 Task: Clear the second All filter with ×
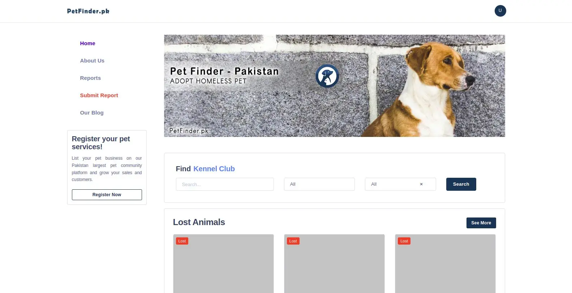pos(421,184)
